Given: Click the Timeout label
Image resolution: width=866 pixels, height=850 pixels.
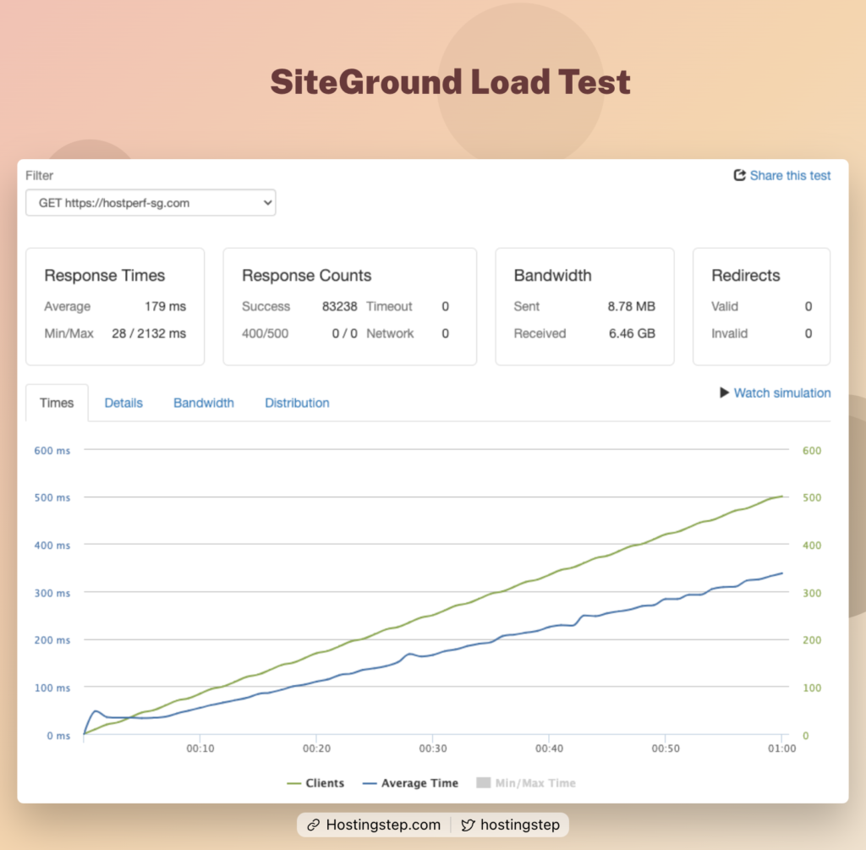Looking at the screenshot, I should 389,306.
